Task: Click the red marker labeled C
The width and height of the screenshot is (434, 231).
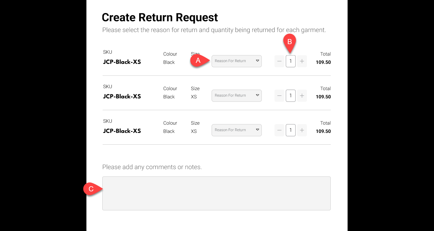Action: click(91, 189)
